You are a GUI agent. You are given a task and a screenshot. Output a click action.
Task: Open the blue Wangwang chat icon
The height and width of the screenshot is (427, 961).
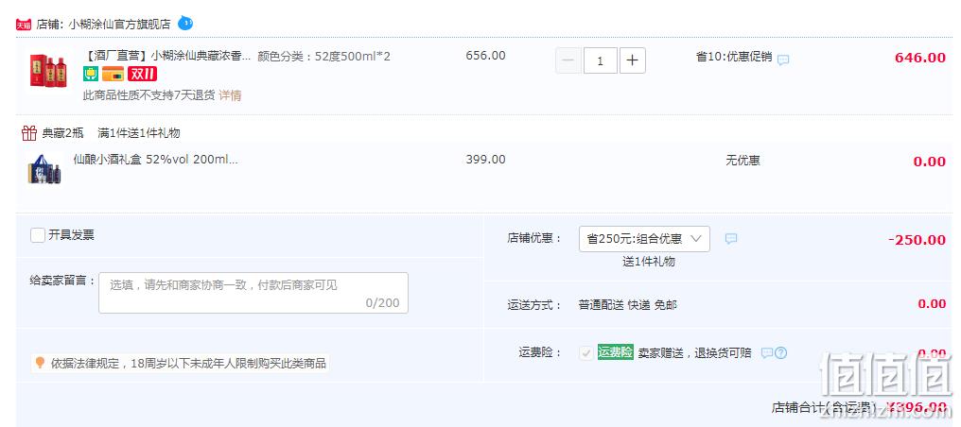pos(185,24)
